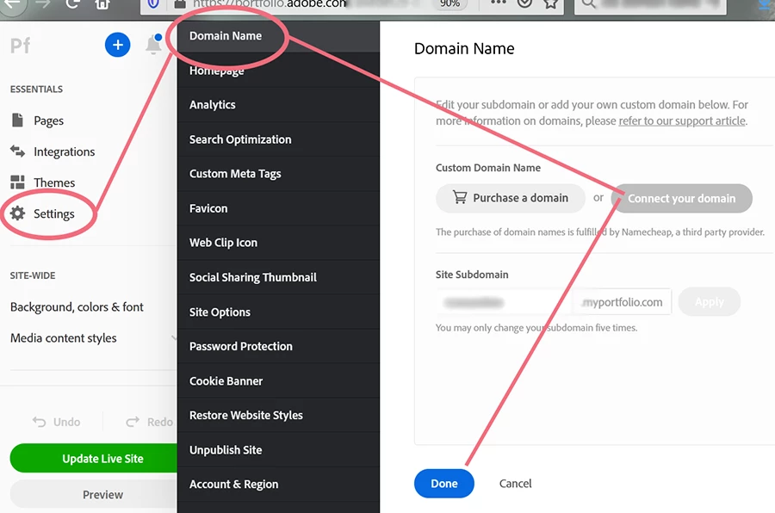Select Homepage in settings menu
This screenshot has width=775, height=513.
[278, 71]
